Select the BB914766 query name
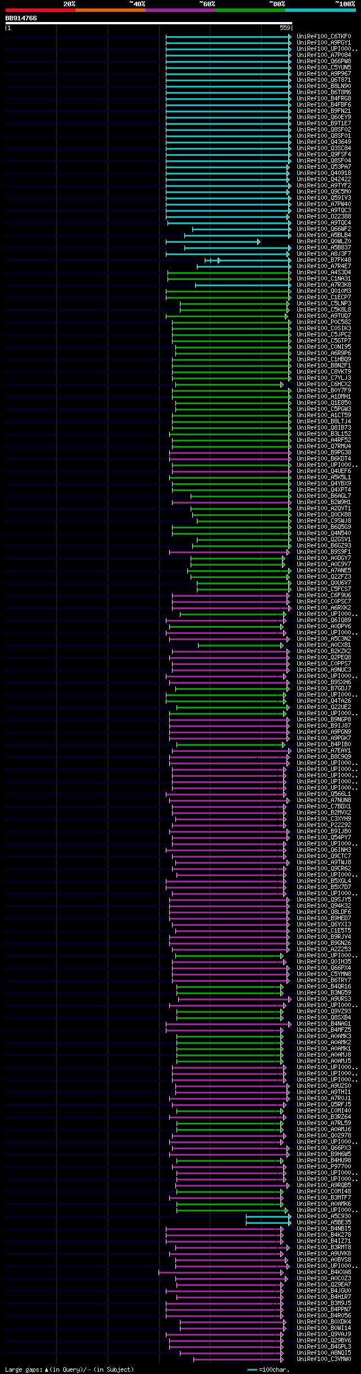 [21, 18]
